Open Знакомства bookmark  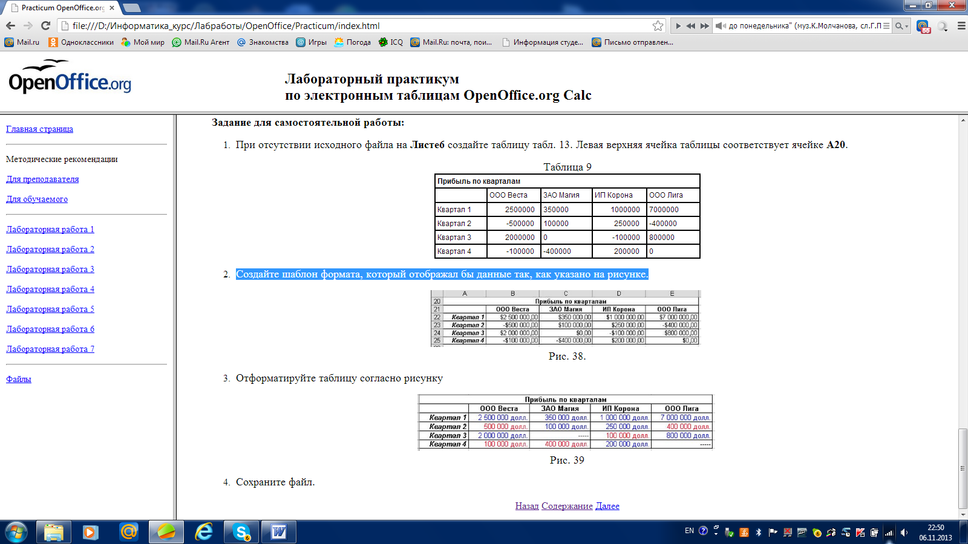(x=263, y=42)
